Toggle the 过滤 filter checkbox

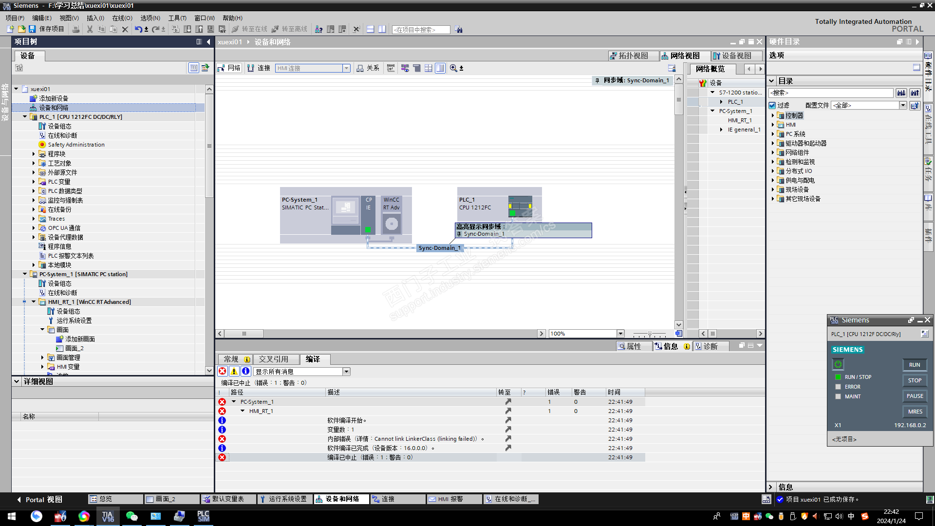point(772,105)
